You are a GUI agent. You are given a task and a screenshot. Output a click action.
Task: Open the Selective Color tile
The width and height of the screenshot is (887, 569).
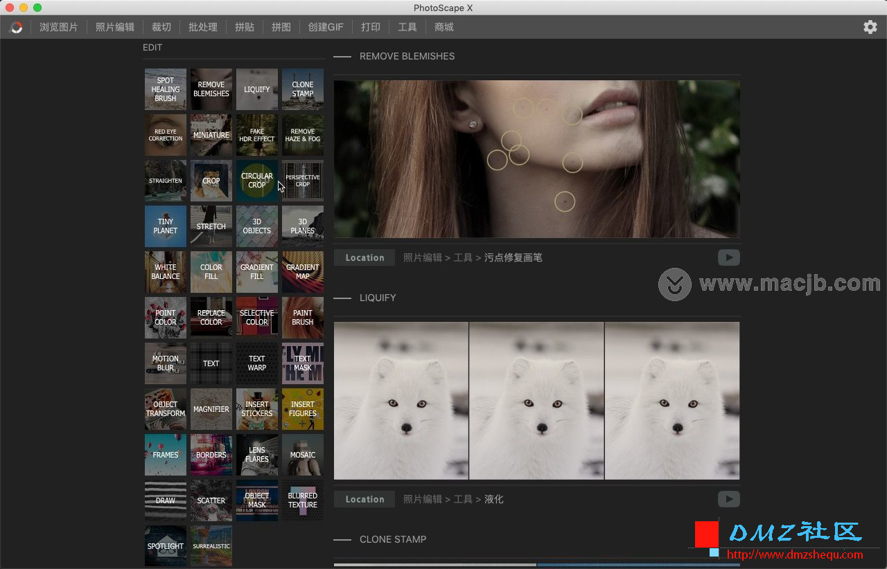[257, 318]
